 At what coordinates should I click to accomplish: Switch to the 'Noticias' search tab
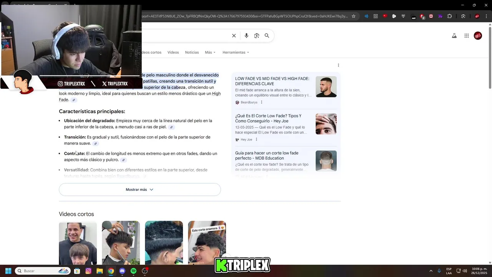click(x=192, y=52)
